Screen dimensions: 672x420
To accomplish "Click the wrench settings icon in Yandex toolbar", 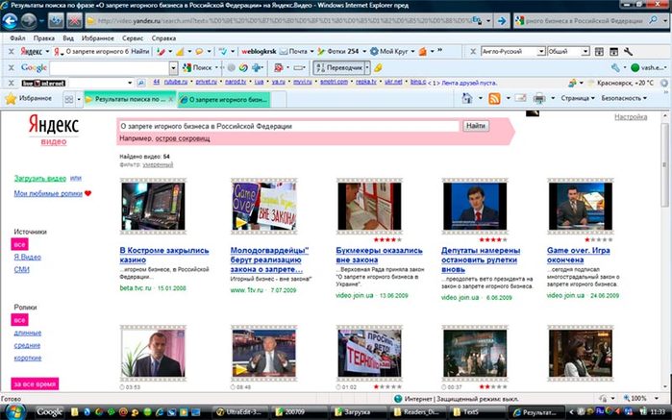I will click(x=629, y=52).
